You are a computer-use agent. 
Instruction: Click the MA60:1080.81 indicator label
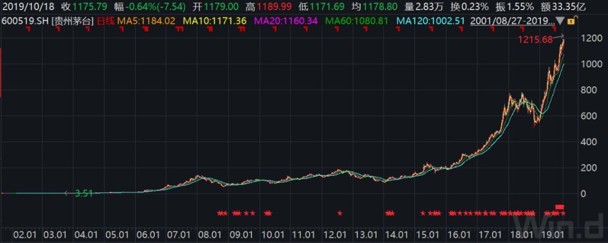click(x=356, y=21)
